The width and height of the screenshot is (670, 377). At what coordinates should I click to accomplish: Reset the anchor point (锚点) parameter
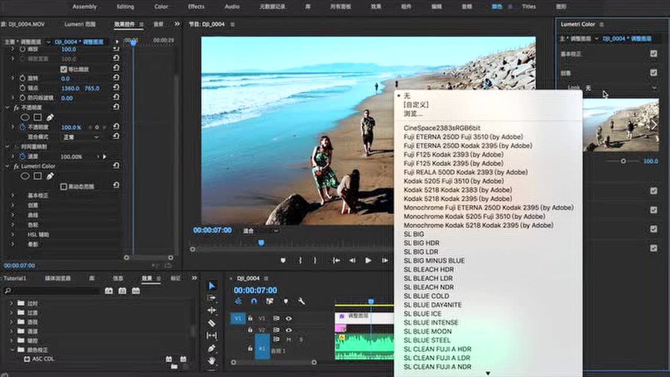pos(116,88)
